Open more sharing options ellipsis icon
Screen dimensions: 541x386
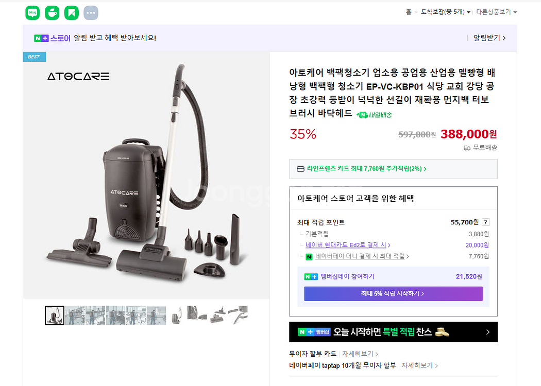[91, 13]
